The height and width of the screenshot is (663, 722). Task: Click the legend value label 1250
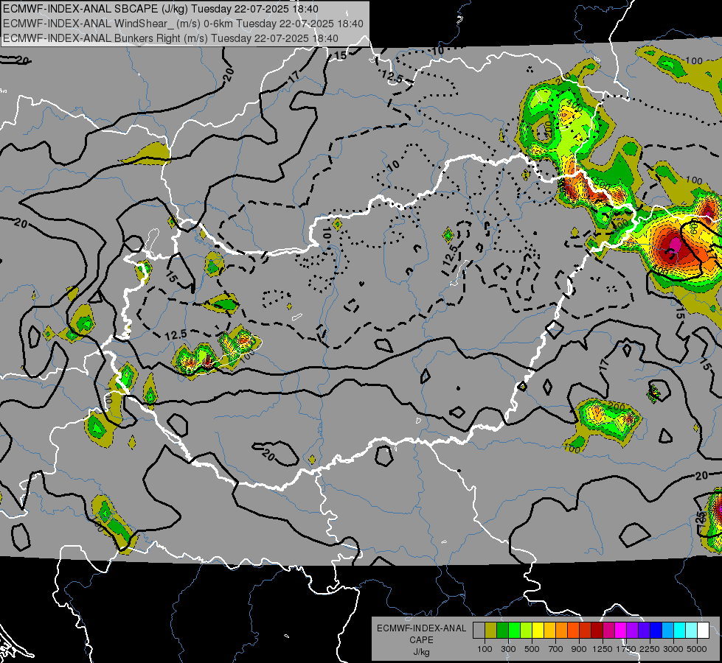click(x=603, y=649)
